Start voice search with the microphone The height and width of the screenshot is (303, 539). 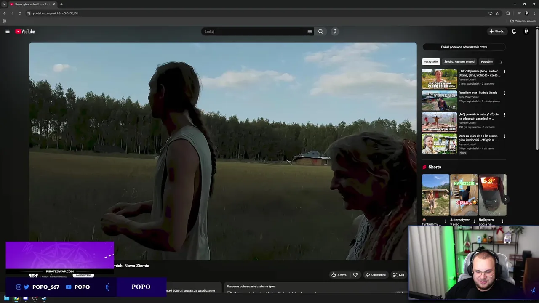tap(335, 32)
